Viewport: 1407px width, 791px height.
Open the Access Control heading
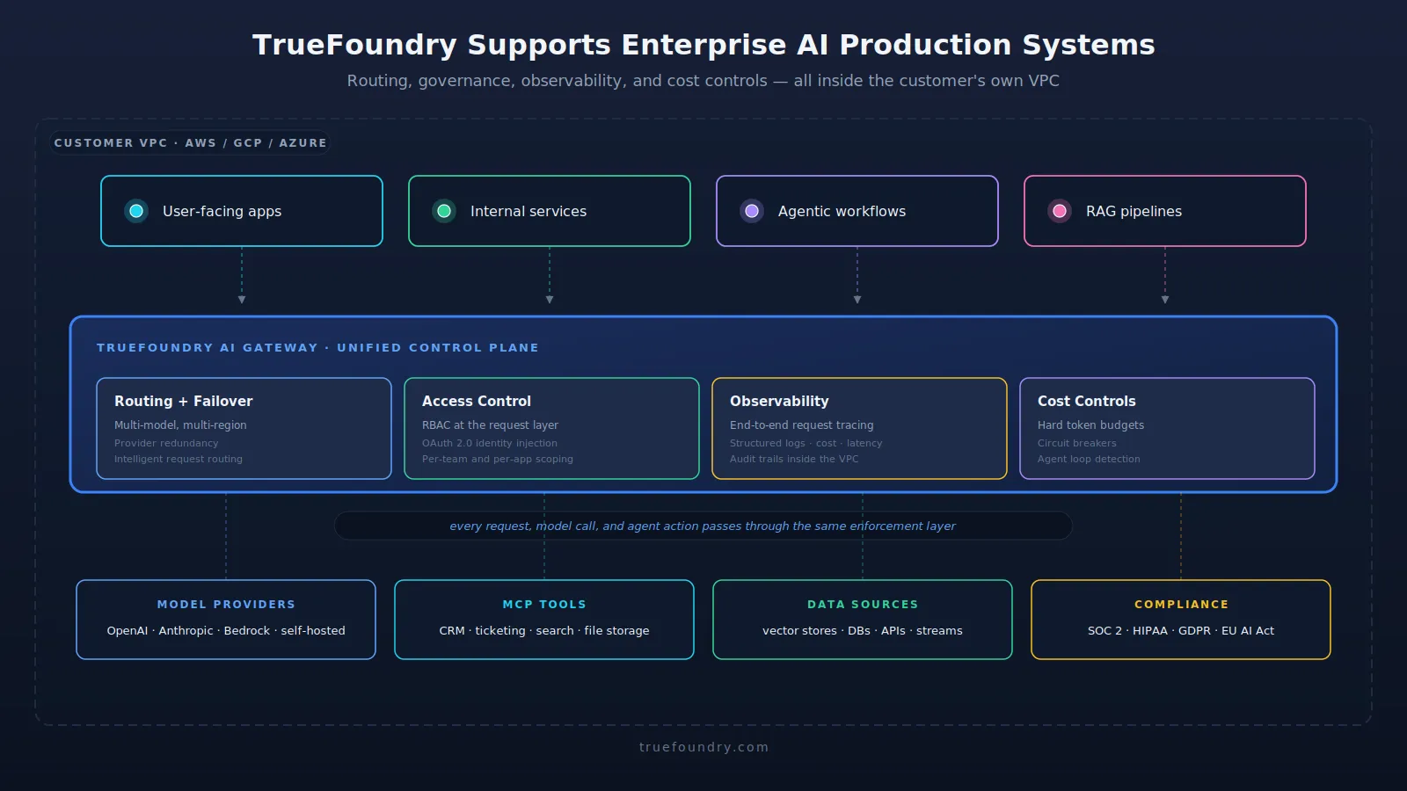(x=477, y=401)
